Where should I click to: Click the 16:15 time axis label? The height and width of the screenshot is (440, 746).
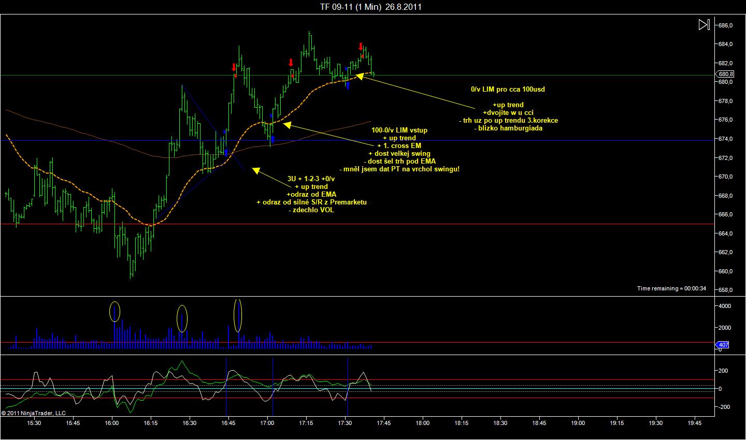(x=151, y=423)
